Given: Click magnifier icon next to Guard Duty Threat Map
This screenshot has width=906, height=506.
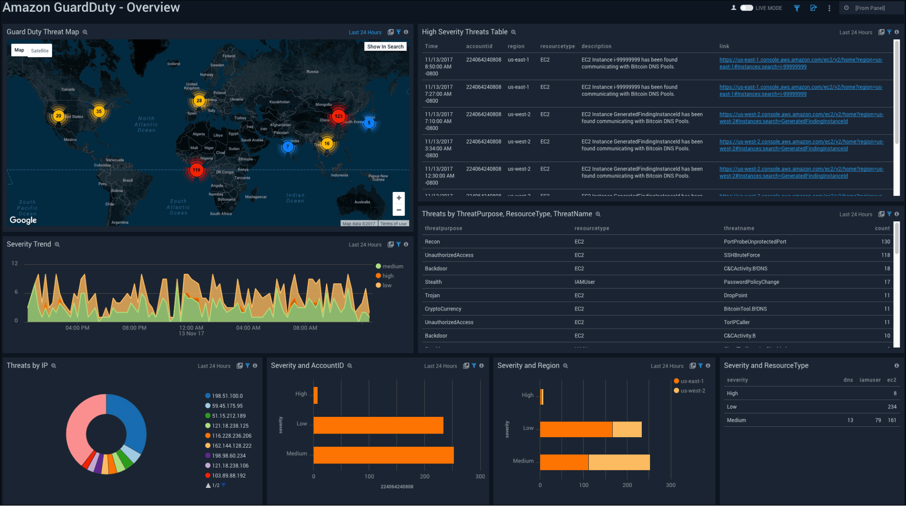Looking at the screenshot, I should (85, 32).
